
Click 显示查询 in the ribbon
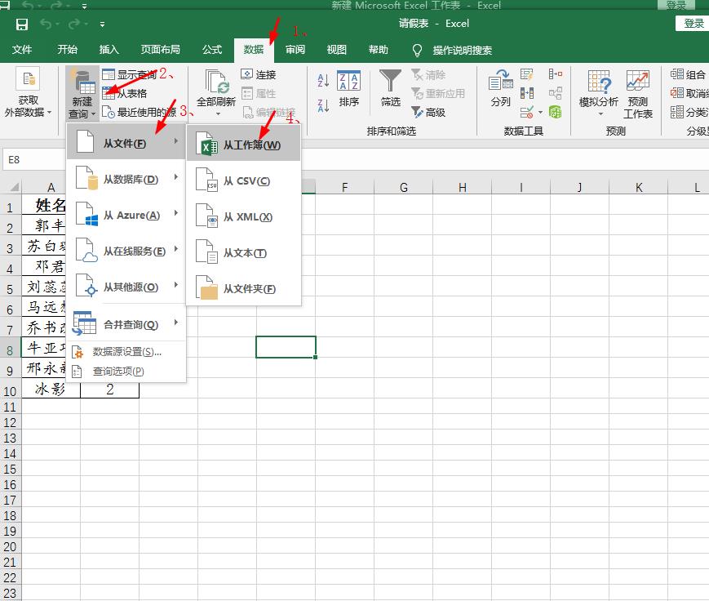tap(129, 74)
